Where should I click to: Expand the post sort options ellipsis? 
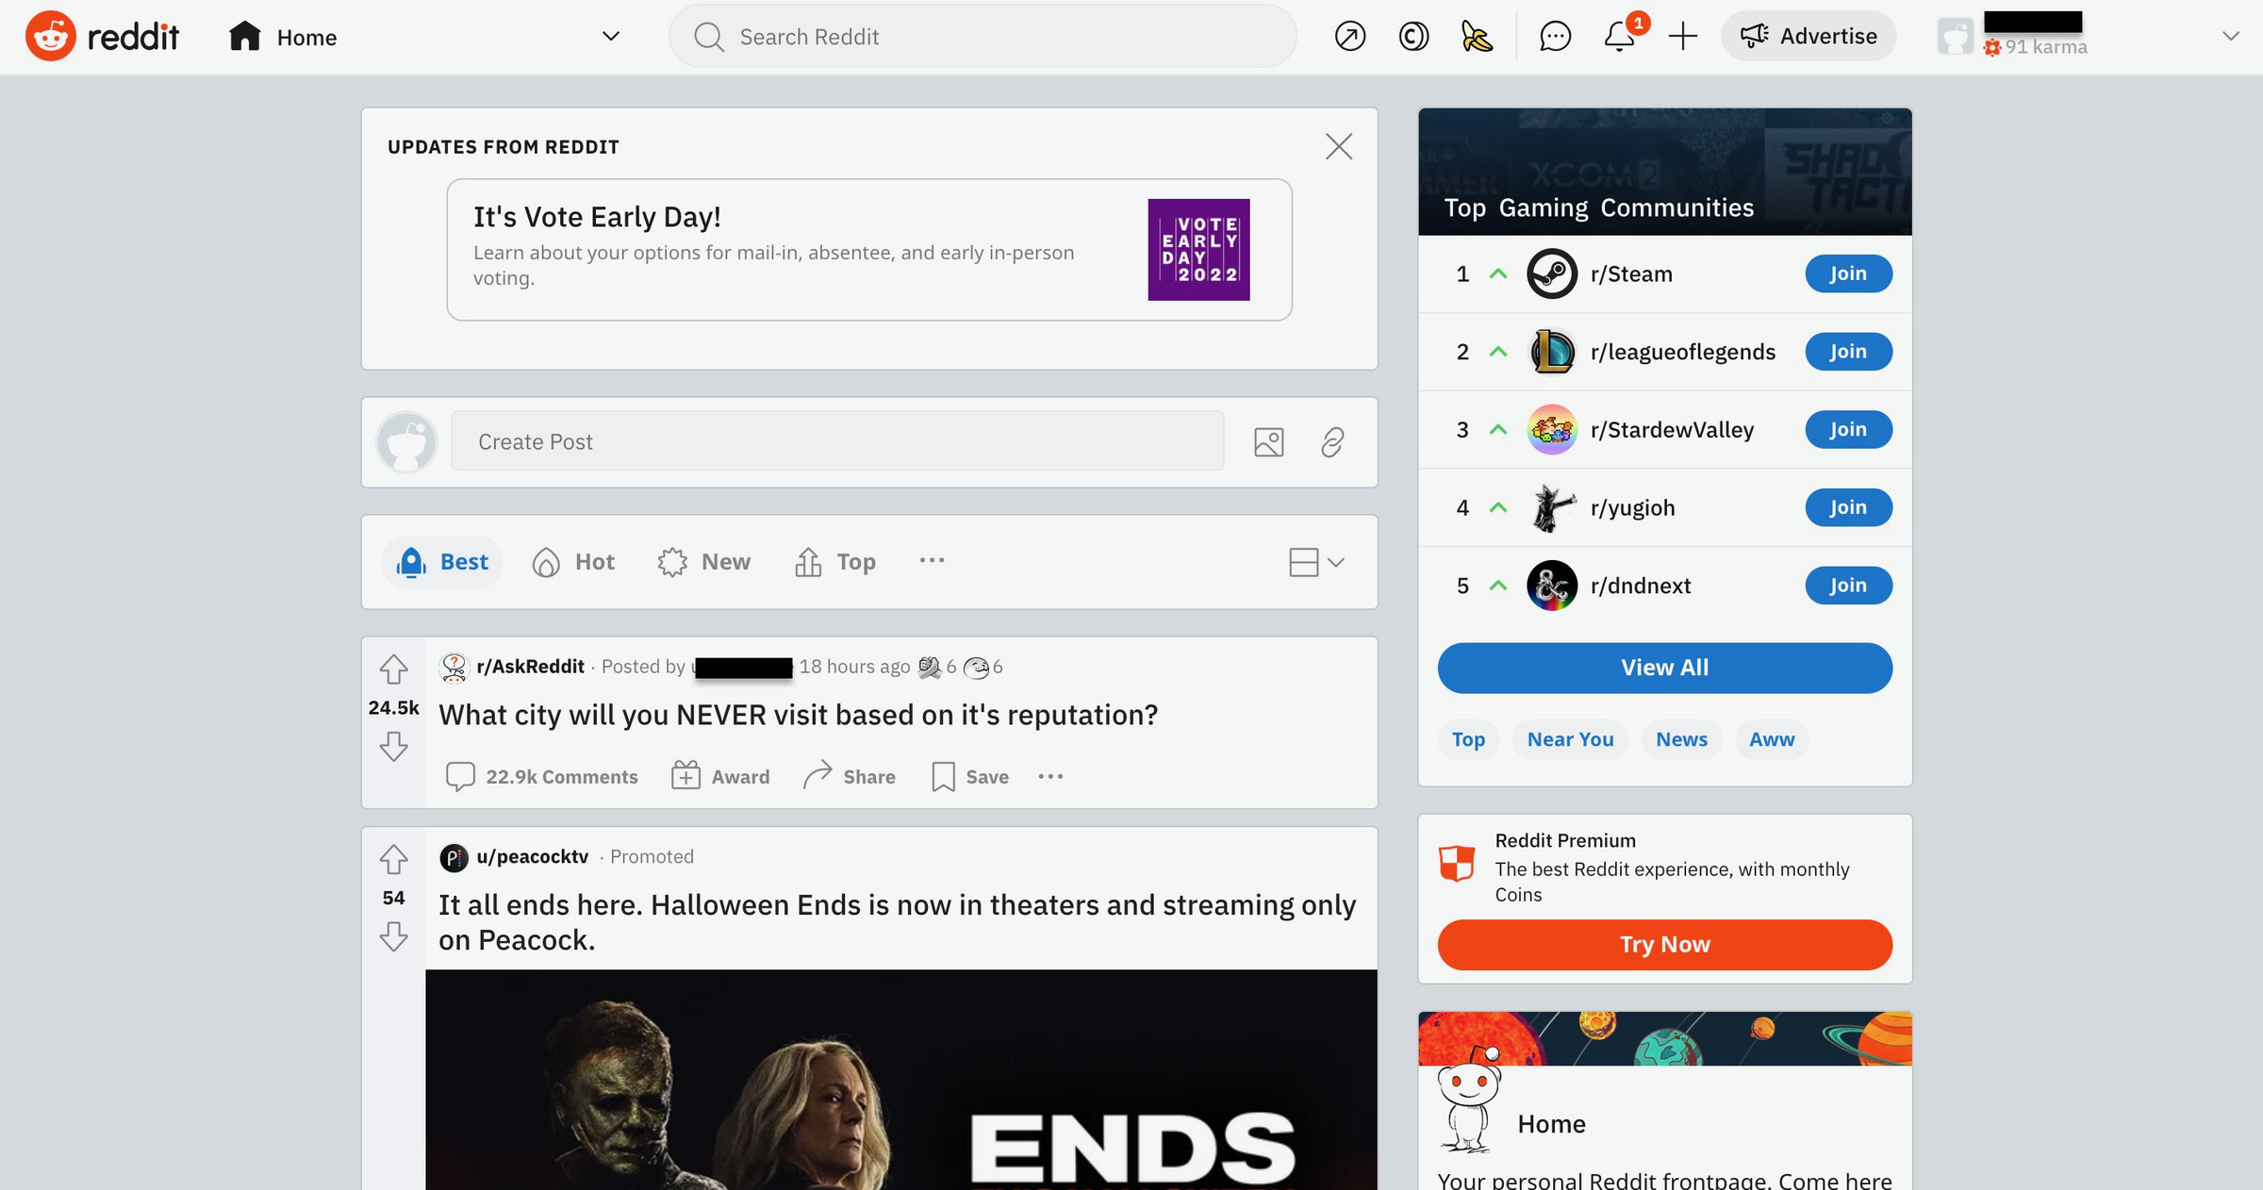pyautogui.click(x=933, y=561)
